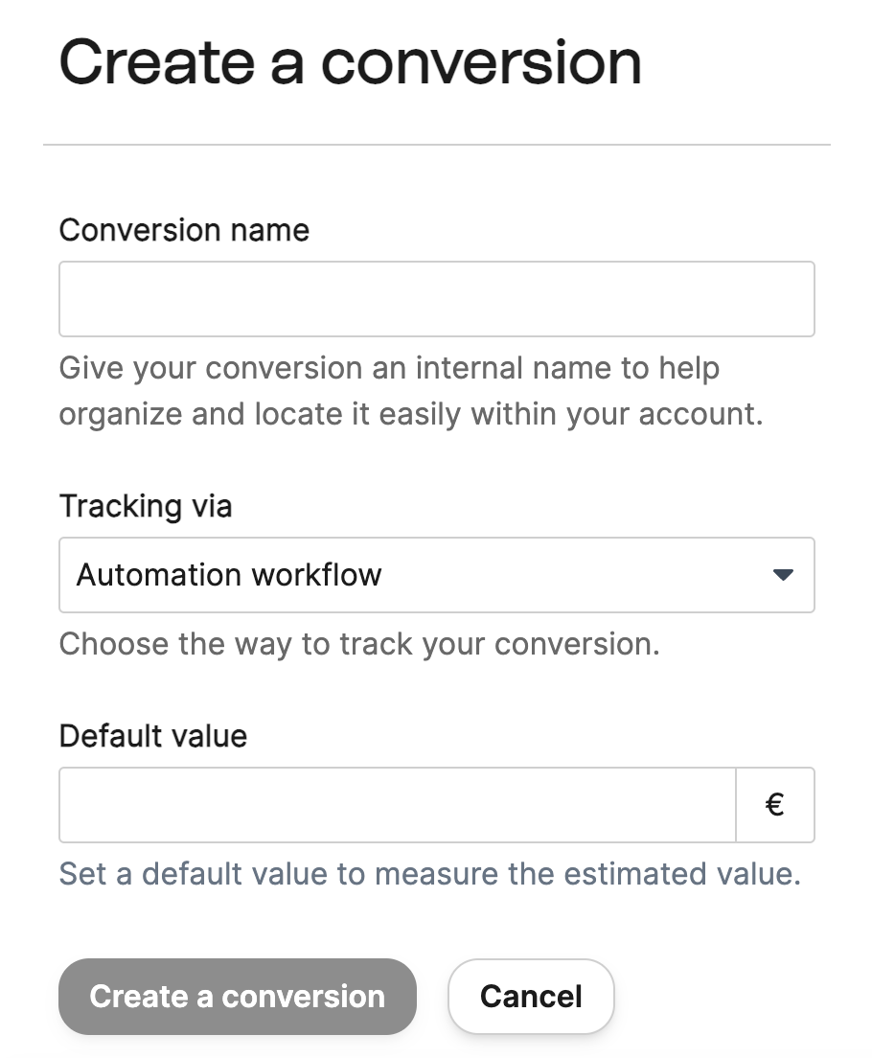872x1058 pixels.
Task: Click the Create a conversion heading
Action: [x=351, y=61]
